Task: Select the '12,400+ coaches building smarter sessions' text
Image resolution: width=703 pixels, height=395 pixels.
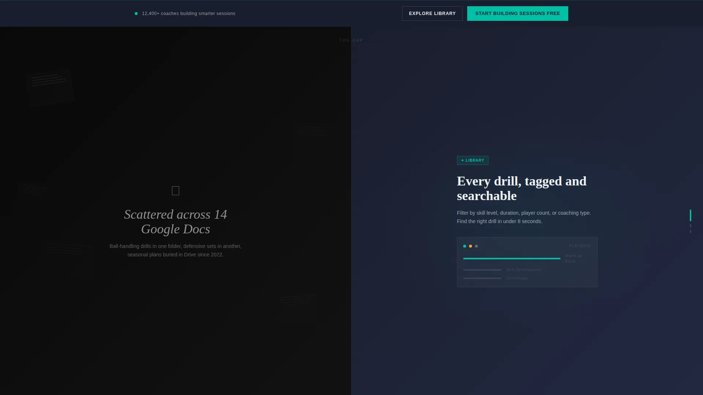Action: point(189,14)
